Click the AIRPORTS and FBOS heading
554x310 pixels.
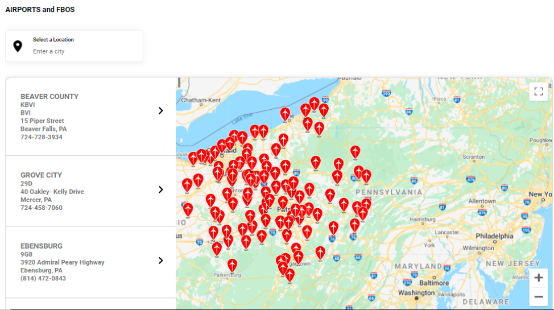click(x=40, y=10)
